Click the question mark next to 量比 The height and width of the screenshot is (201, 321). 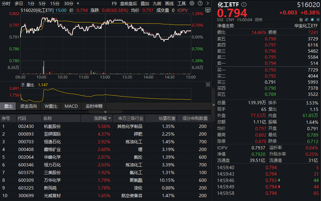coord(22,85)
